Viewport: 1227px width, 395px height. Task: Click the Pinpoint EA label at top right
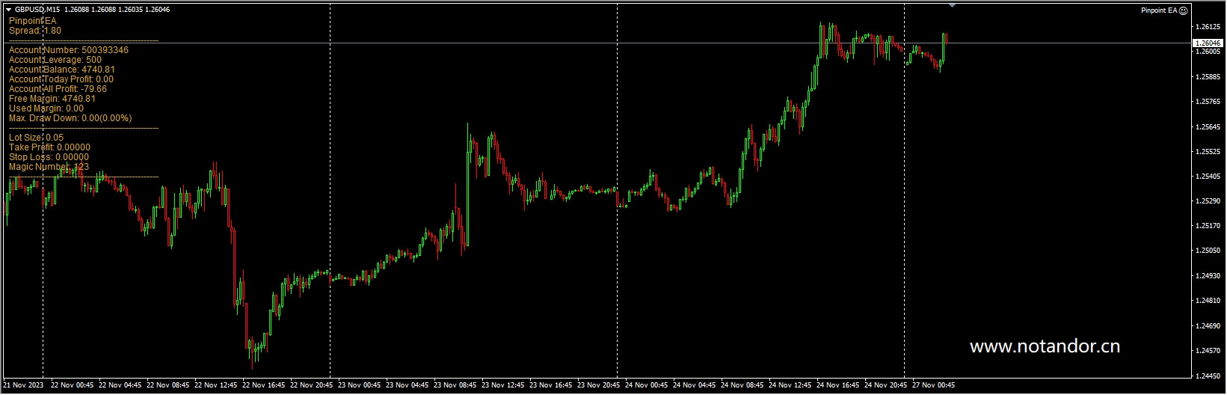click(1159, 10)
